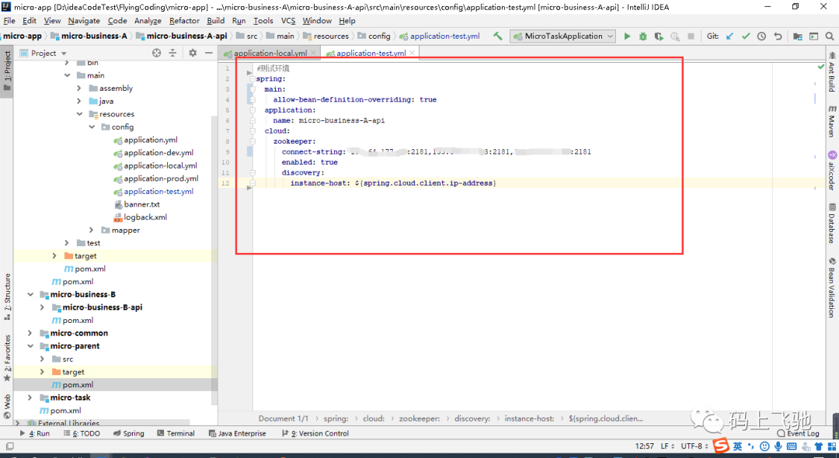Close the application-test.yml editor tab
839x458 pixels.
click(412, 53)
